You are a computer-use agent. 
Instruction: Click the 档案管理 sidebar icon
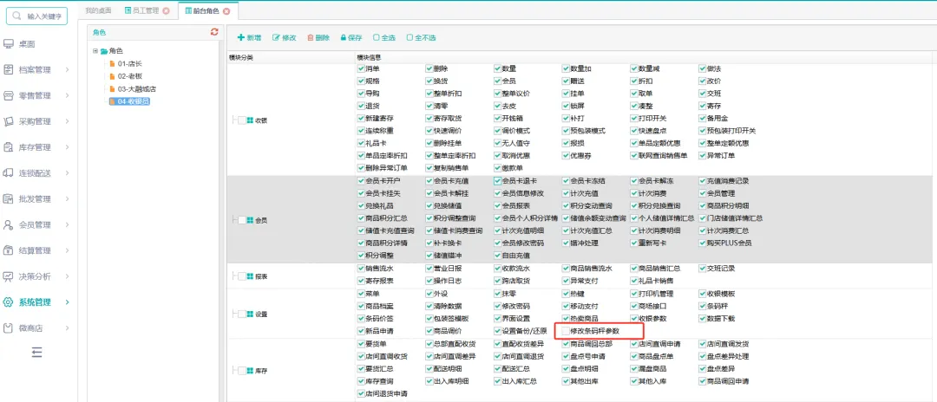(x=9, y=70)
